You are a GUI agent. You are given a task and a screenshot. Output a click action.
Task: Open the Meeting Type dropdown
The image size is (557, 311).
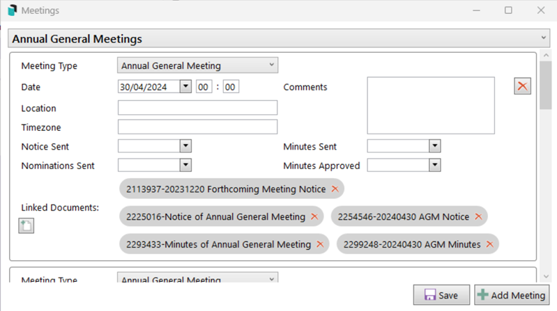[x=198, y=66]
